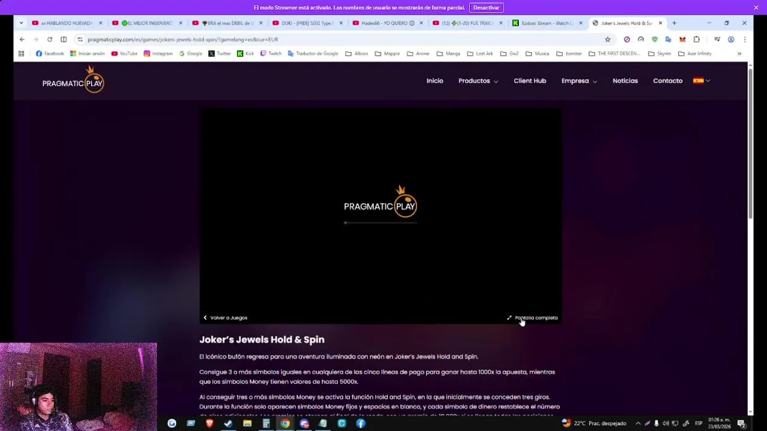The image size is (767, 431).
Task: Click the game loading progress bar
Action: point(381,223)
